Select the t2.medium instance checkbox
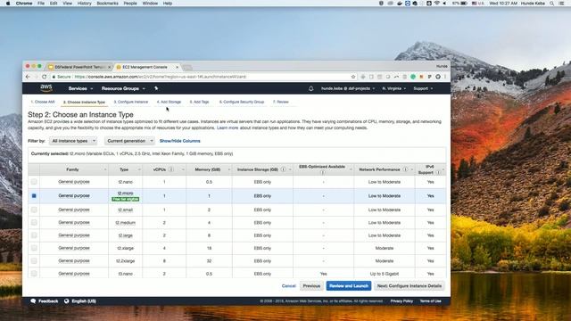Image resolution: width=571 pixels, height=321 pixels. click(x=34, y=222)
